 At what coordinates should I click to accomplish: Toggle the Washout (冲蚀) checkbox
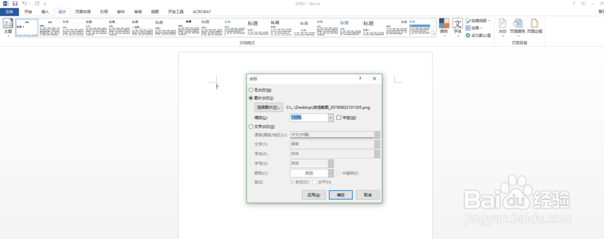point(339,118)
